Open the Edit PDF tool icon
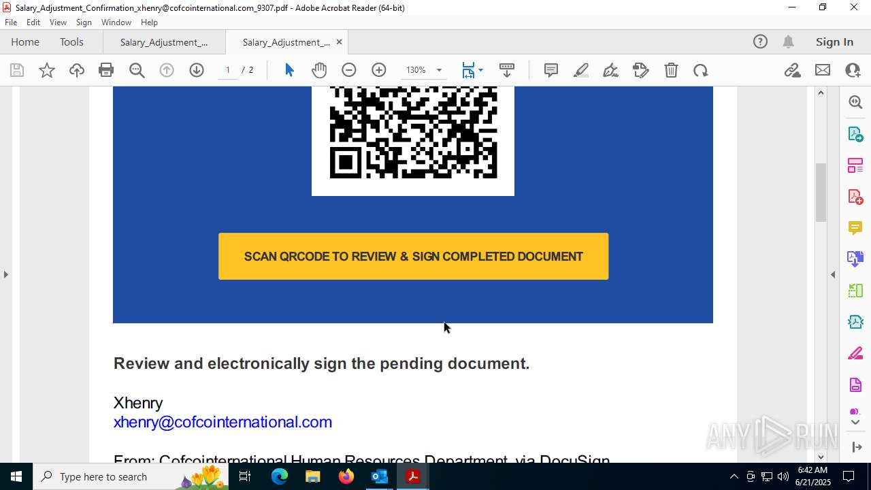This screenshot has height=490, width=871. tap(641, 70)
